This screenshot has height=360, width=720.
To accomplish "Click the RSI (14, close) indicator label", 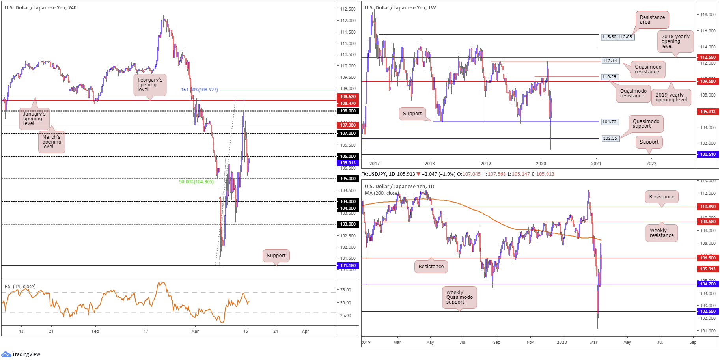I will click(x=20, y=286).
